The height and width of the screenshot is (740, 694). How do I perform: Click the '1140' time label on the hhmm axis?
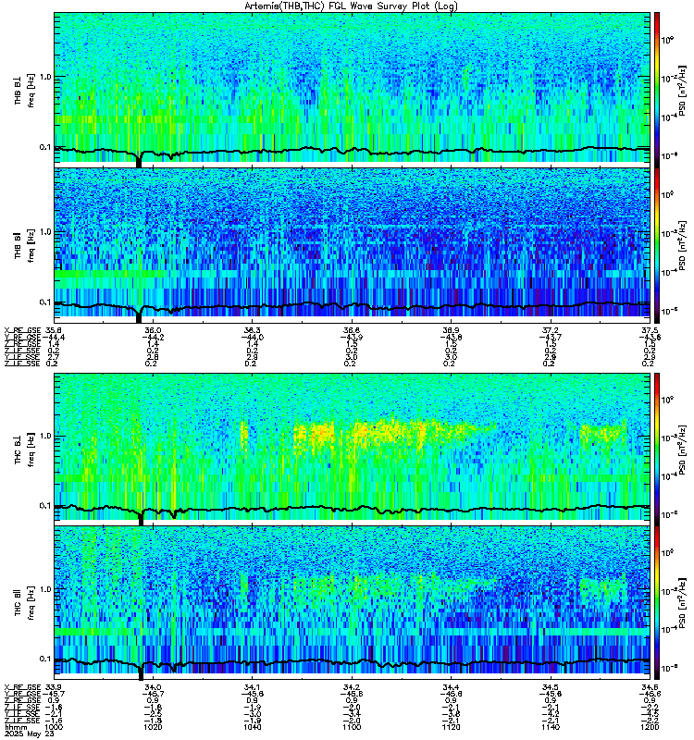pyautogui.click(x=551, y=727)
